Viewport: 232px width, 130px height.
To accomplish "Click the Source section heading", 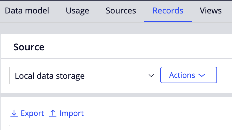I will coord(29,47).
